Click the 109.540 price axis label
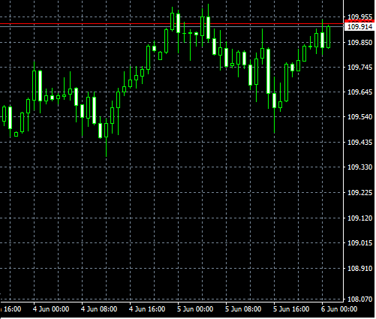The image size is (376, 319). coord(360,117)
